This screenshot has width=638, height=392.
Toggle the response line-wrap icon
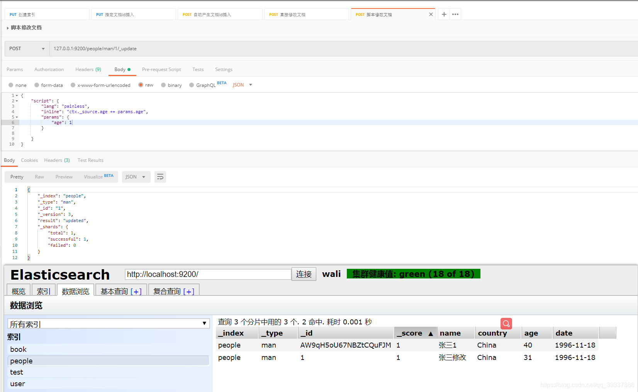coord(160,177)
